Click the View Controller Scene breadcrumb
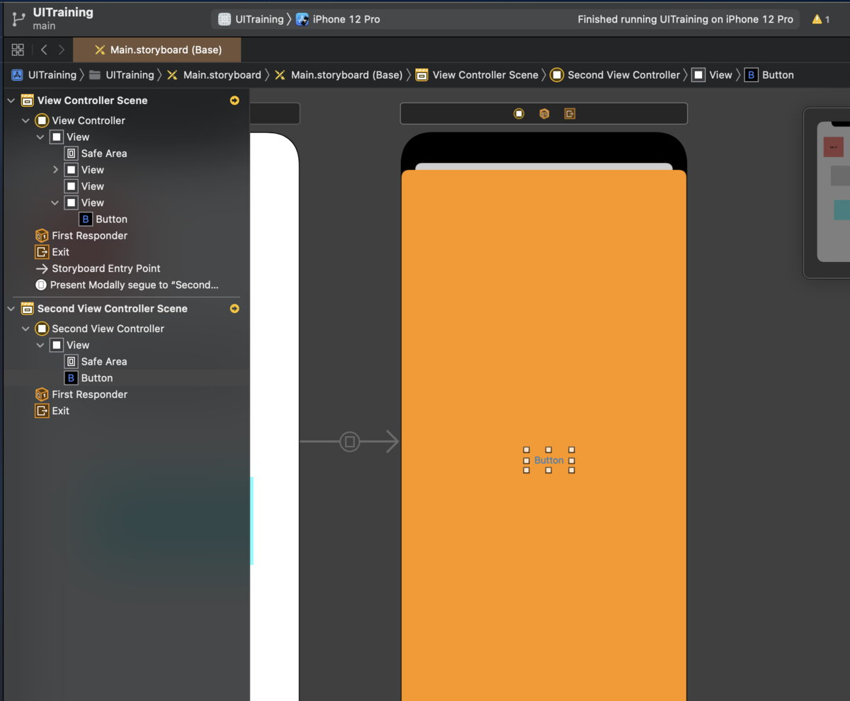This screenshot has height=701, width=850. [x=477, y=74]
